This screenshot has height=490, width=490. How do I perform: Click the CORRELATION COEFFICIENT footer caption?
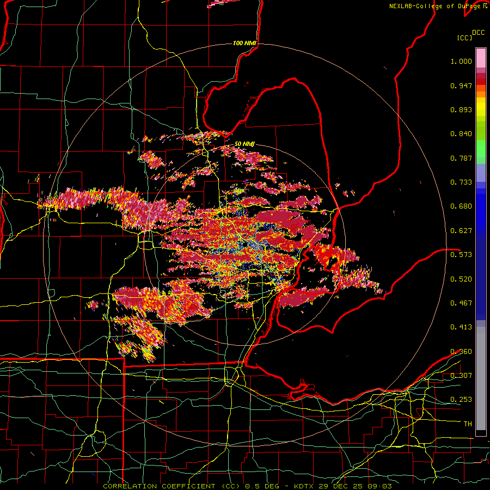tap(247, 486)
